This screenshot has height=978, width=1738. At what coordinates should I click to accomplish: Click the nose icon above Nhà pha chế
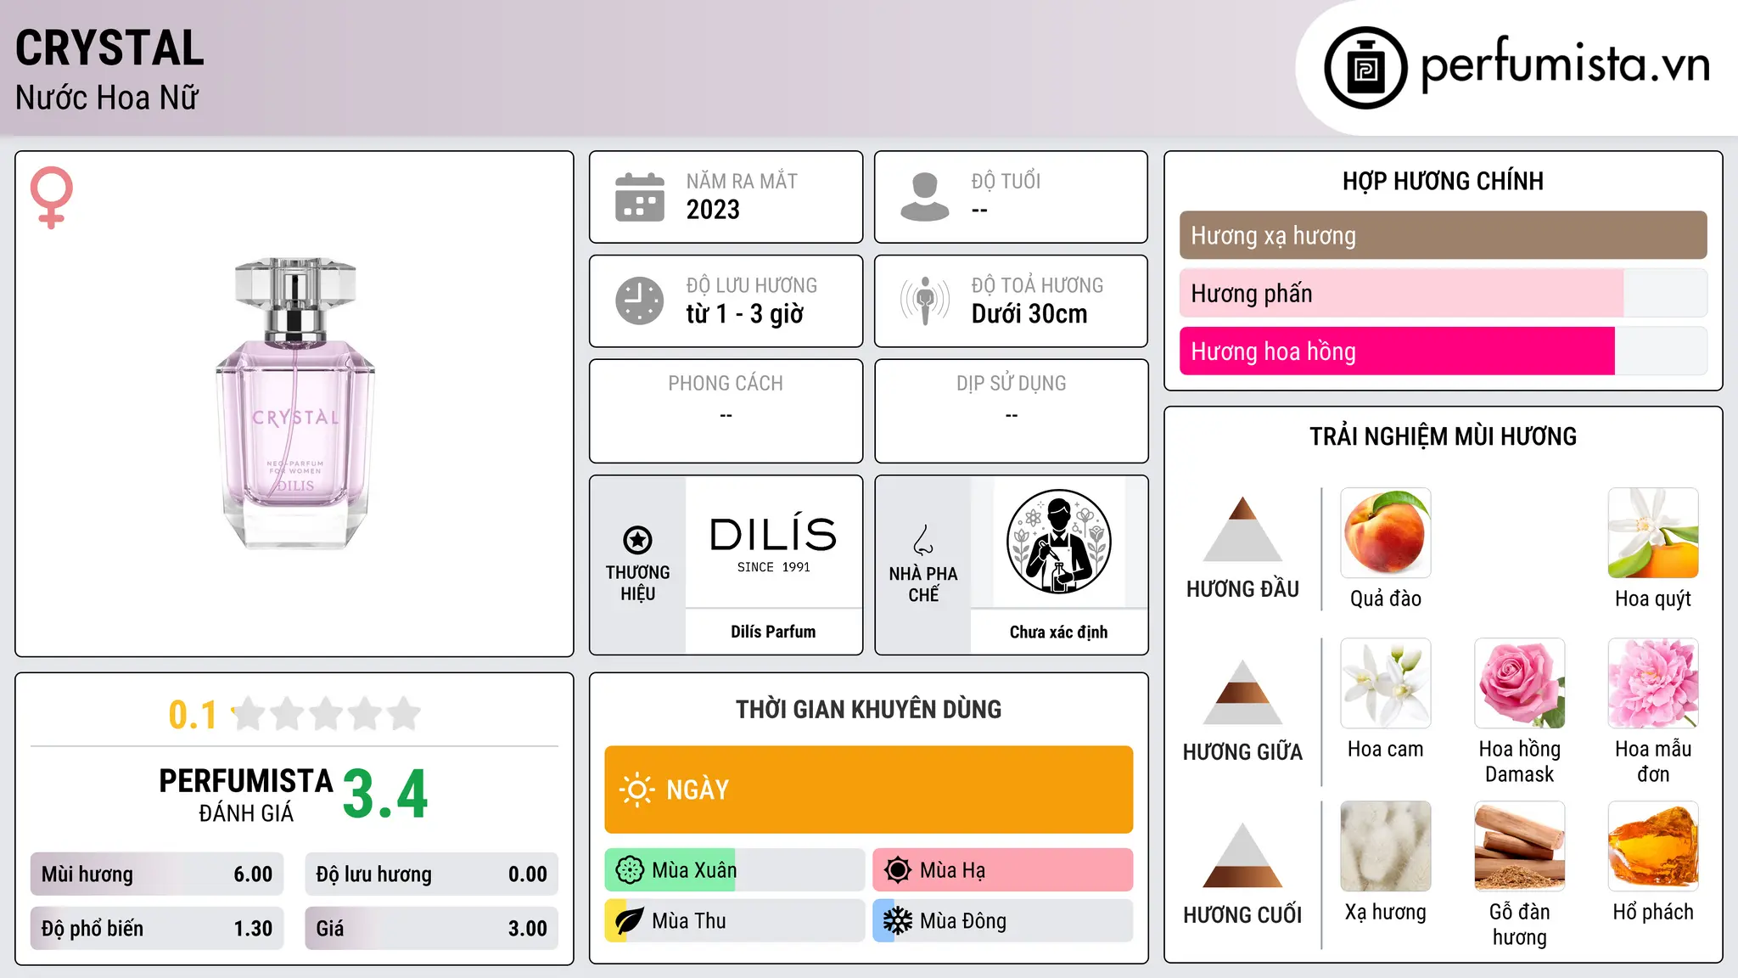[923, 540]
